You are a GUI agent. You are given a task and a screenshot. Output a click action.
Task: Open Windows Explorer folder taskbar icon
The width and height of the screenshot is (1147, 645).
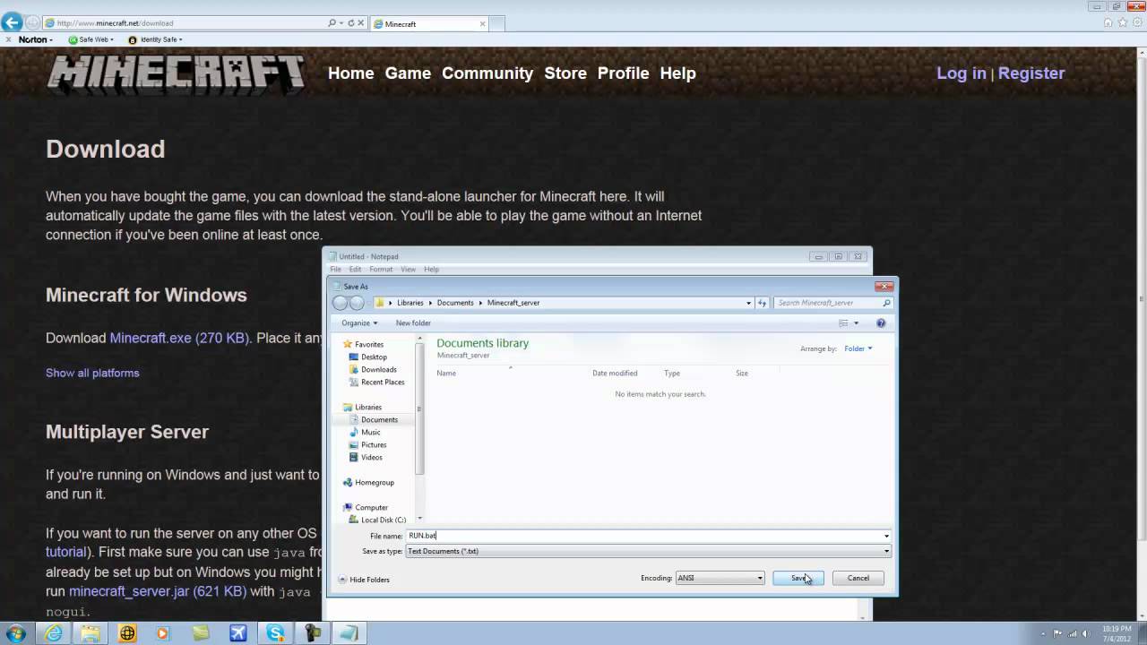91,633
